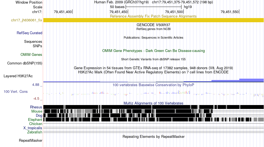This screenshot has height=147, width=264.
Task: Open the RefSeq Curated track label
Action: (x=29, y=33)
